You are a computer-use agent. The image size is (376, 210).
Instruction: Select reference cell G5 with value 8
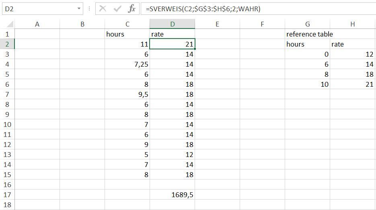coord(307,74)
